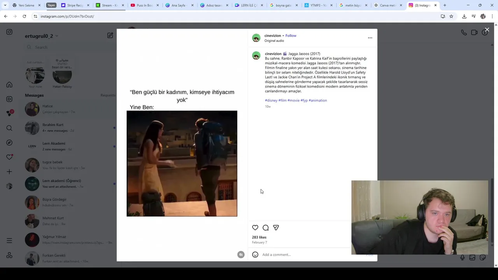The image size is (498, 280).
Task: Open a new browser tab
Action: click(x=445, y=5)
